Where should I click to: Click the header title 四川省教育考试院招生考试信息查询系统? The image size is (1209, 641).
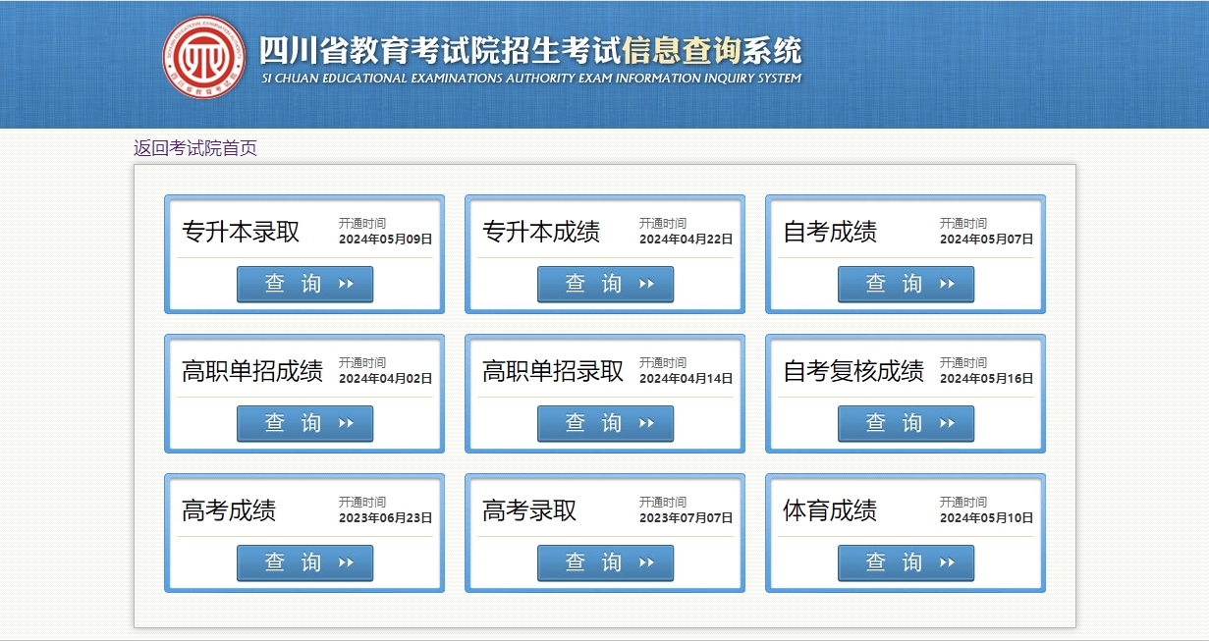[x=530, y=50]
